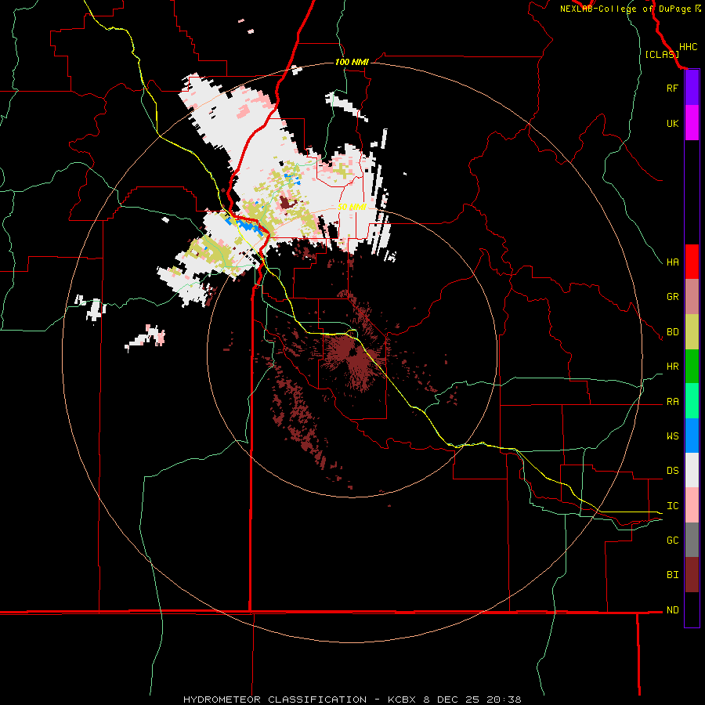Click the "RA" legend label
705x705 pixels.
click(672, 402)
